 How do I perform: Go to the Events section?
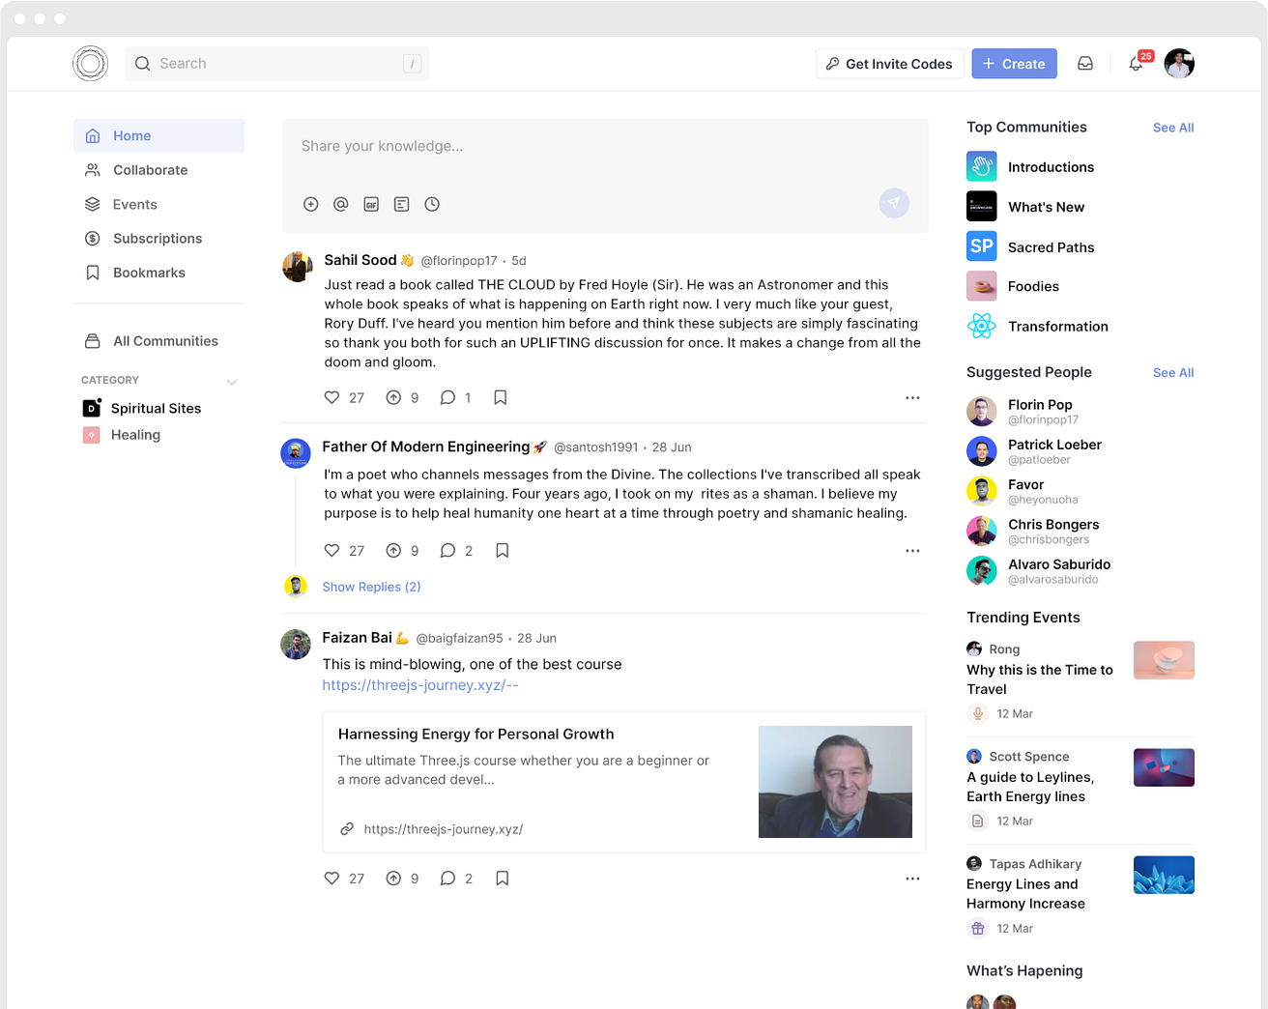132,204
